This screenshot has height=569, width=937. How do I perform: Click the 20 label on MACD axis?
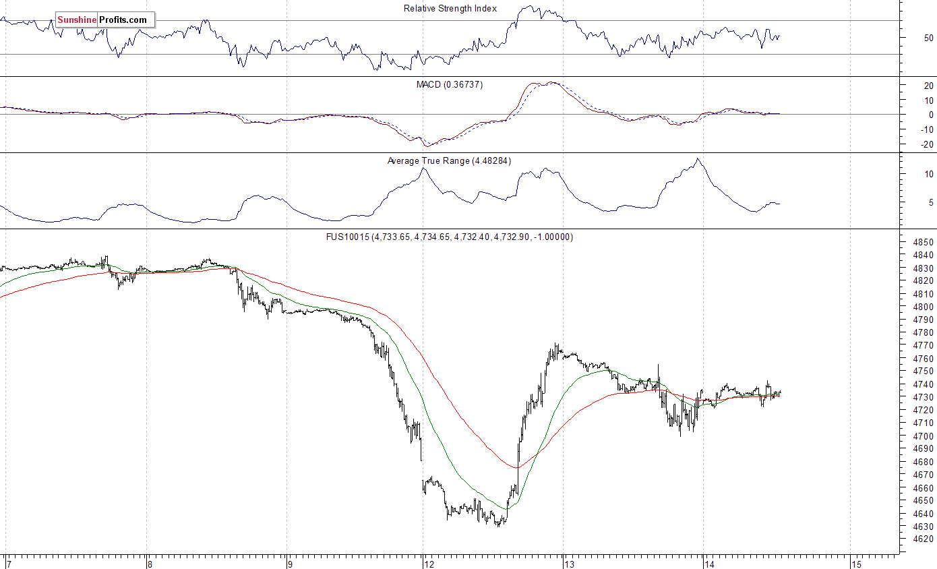click(x=929, y=86)
